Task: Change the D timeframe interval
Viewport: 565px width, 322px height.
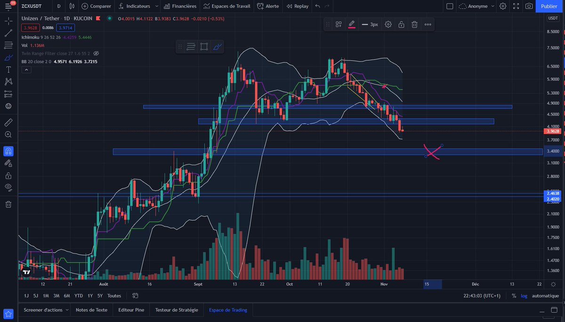Action: [58, 6]
